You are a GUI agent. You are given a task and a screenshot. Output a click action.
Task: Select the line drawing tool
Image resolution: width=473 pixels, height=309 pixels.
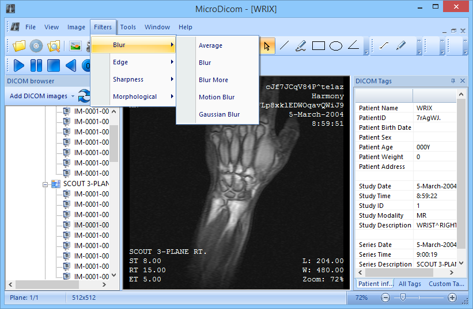point(285,46)
